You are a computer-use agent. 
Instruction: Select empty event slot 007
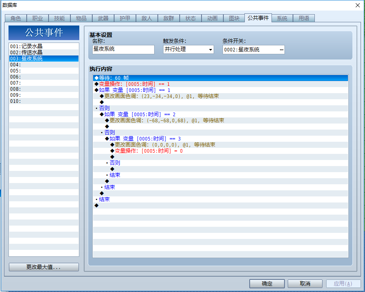(x=44, y=83)
